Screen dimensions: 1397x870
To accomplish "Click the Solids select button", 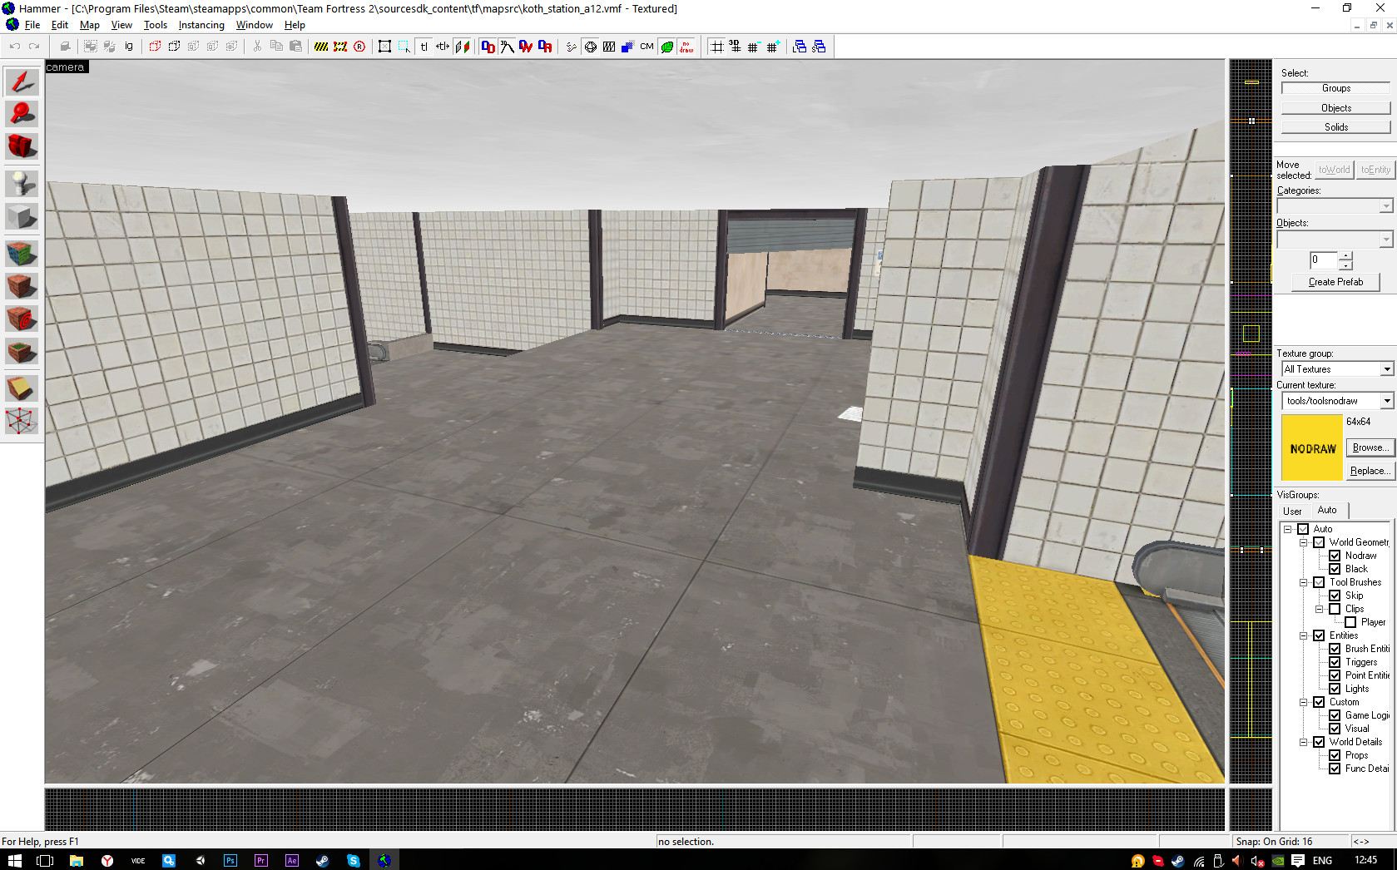I will click(1336, 127).
